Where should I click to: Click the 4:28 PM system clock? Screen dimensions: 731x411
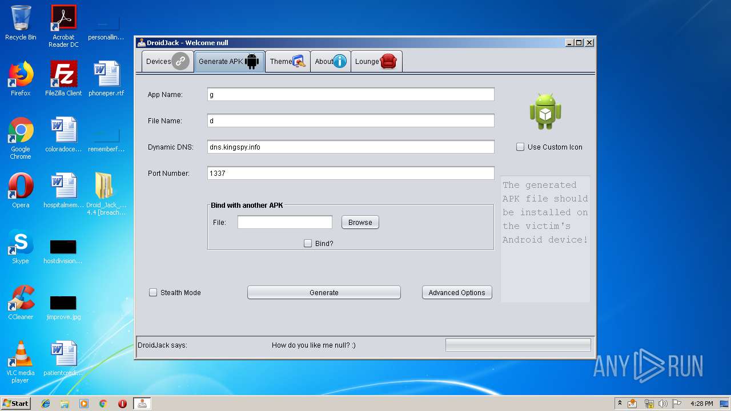pyautogui.click(x=701, y=404)
